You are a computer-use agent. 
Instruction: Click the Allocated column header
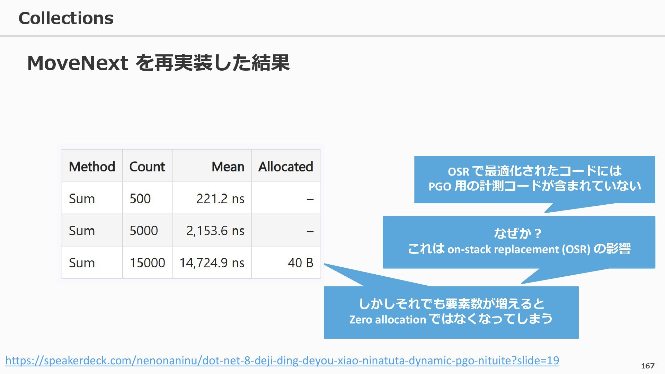click(x=285, y=167)
